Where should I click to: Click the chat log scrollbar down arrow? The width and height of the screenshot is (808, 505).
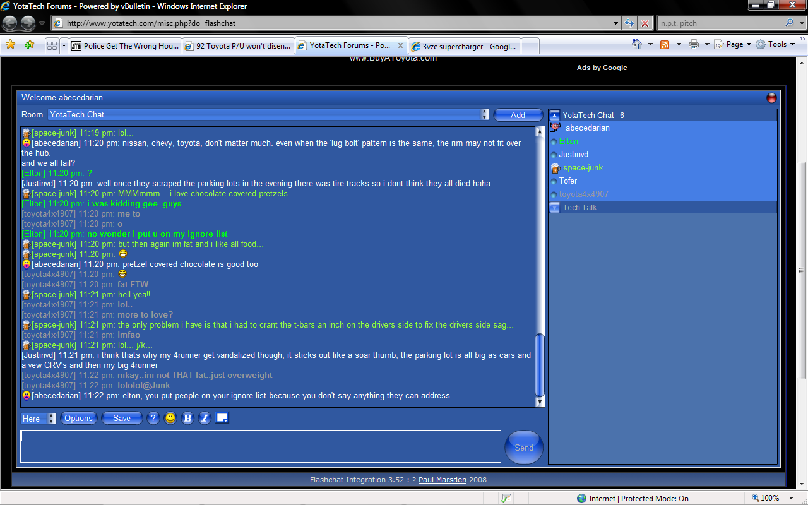click(540, 402)
